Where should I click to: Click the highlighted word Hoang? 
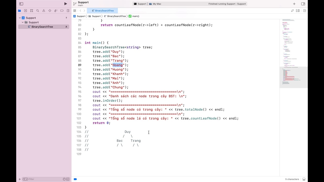[118, 65]
